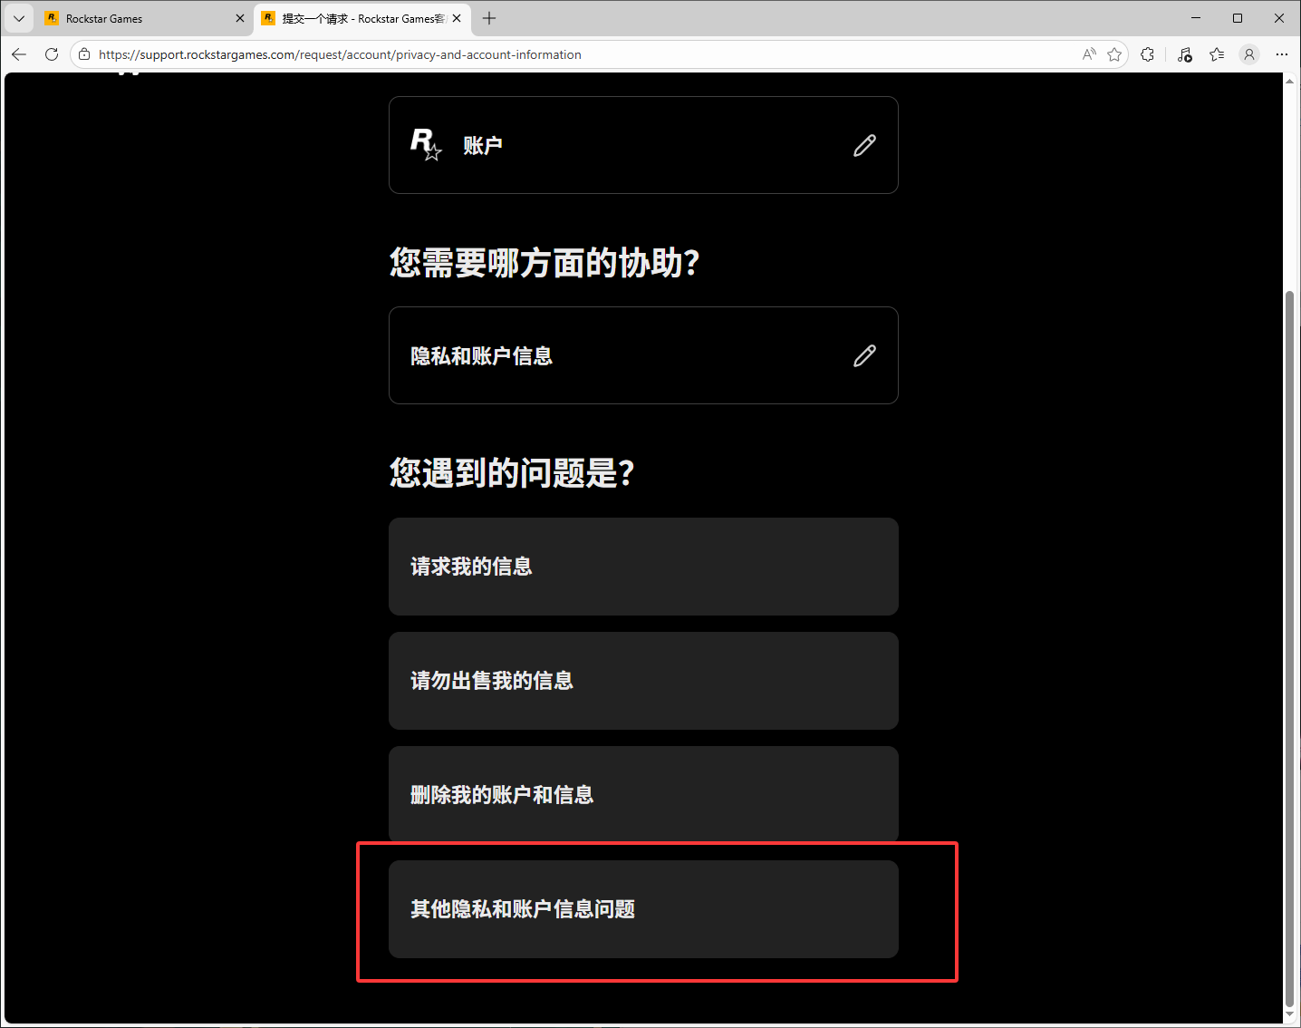
Task: Open the favorites list icon in toolbar
Action: point(1217,54)
